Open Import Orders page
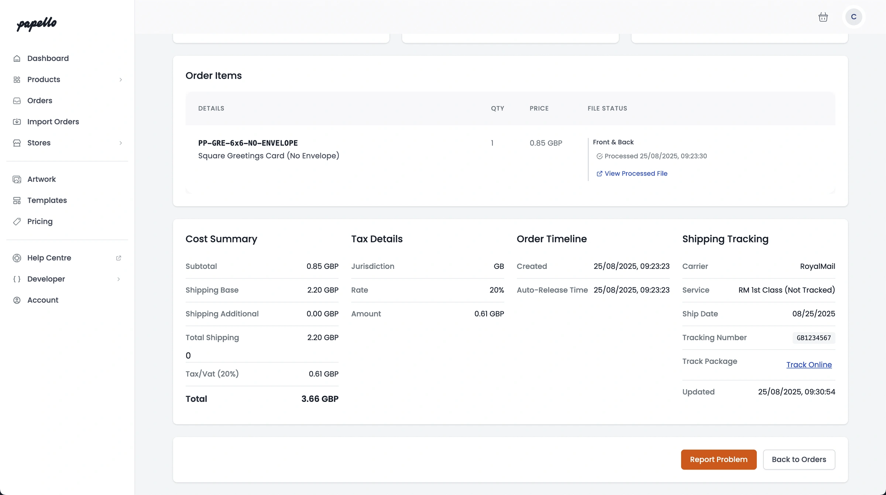Viewport: 886px width, 495px height. tap(53, 122)
